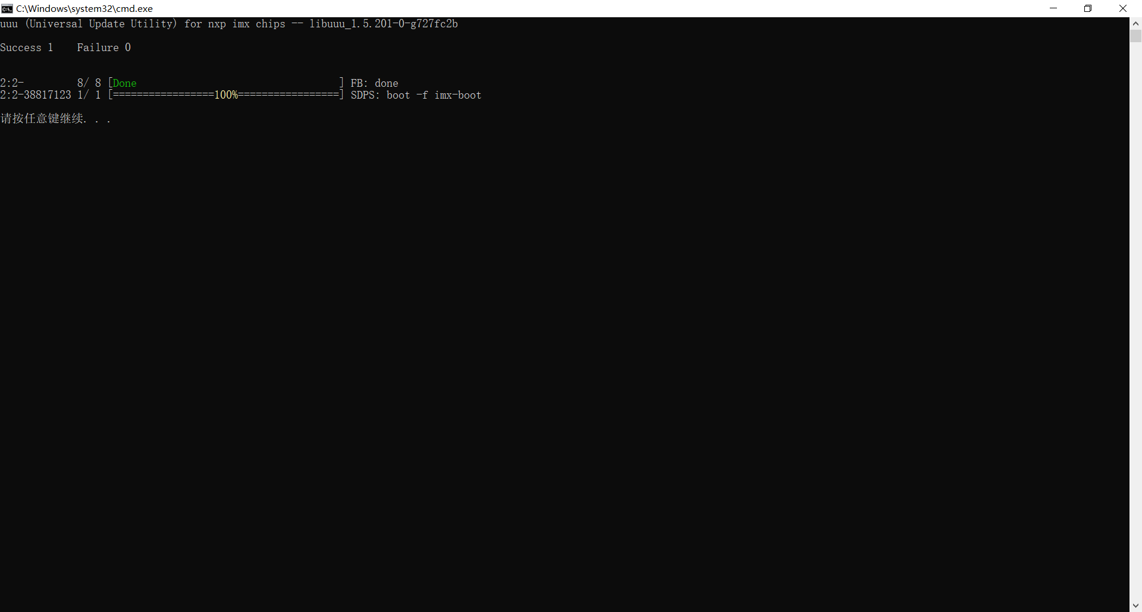Click 'SDPS: boot -f imx-boot' text
The image size is (1142, 612).
point(416,95)
